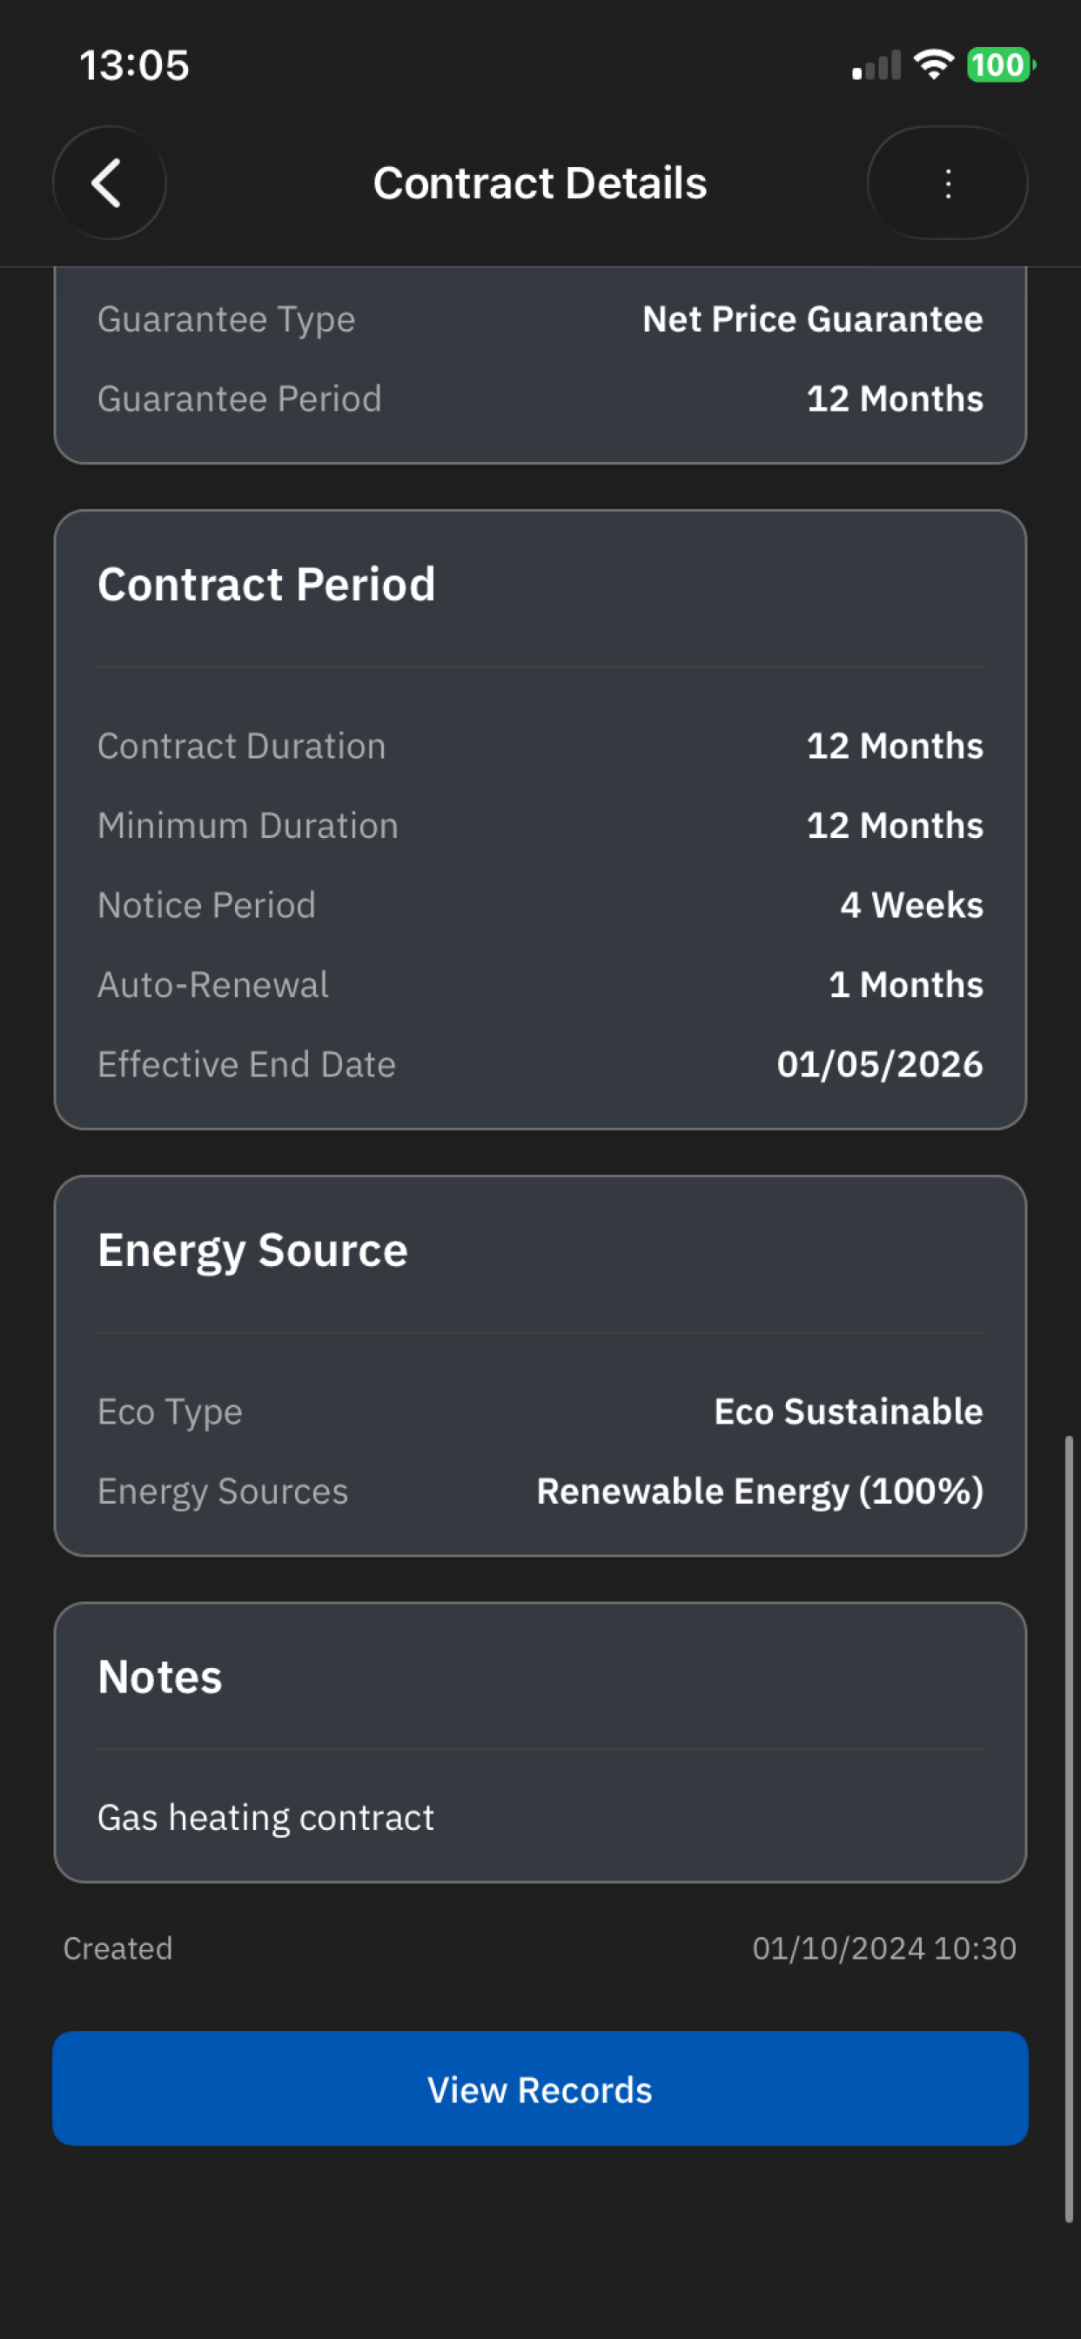Tap the Effective End Date value 01/05/2026
Image resolution: width=1081 pixels, height=2339 pixels.
[879, 1064]
